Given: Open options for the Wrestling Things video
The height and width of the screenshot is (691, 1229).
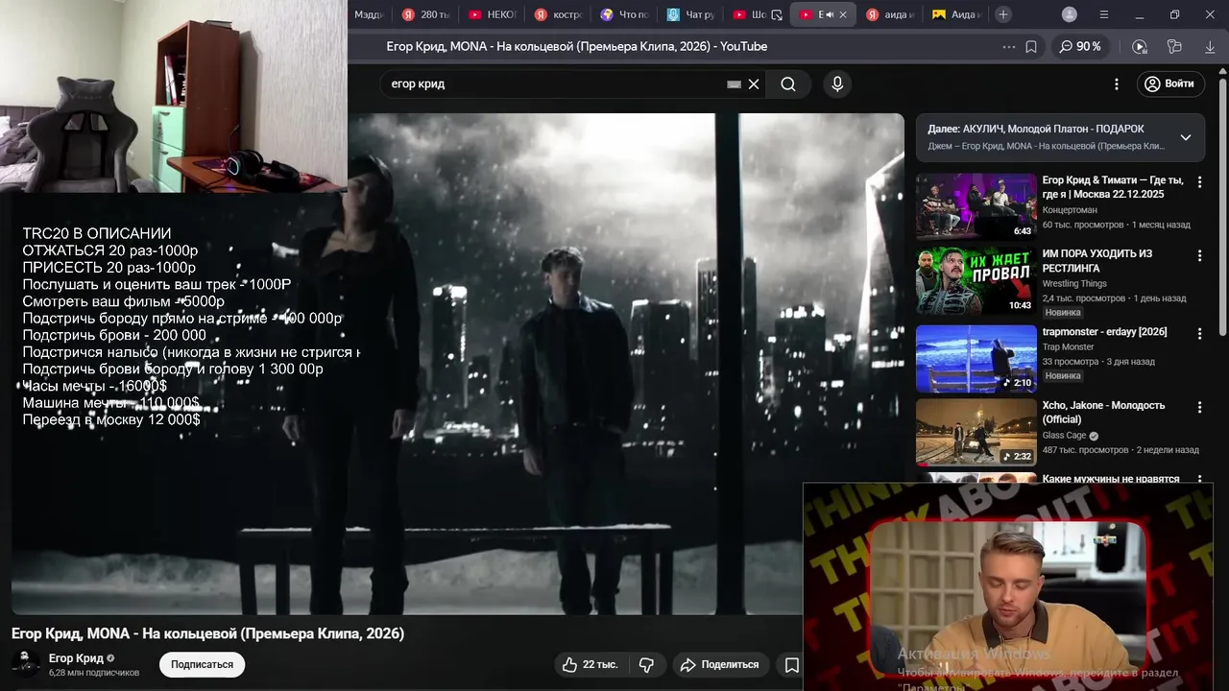Looking at the screenshot, I should 1199,256.
